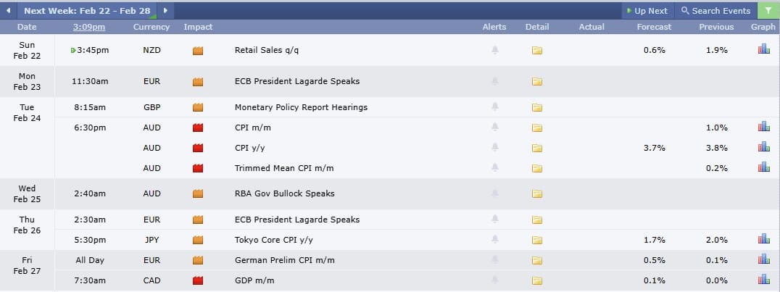Screen dimensions: 780x292
Task: Toggle alert bell for AUD CPI y/y
Action: tap(495, 148)
